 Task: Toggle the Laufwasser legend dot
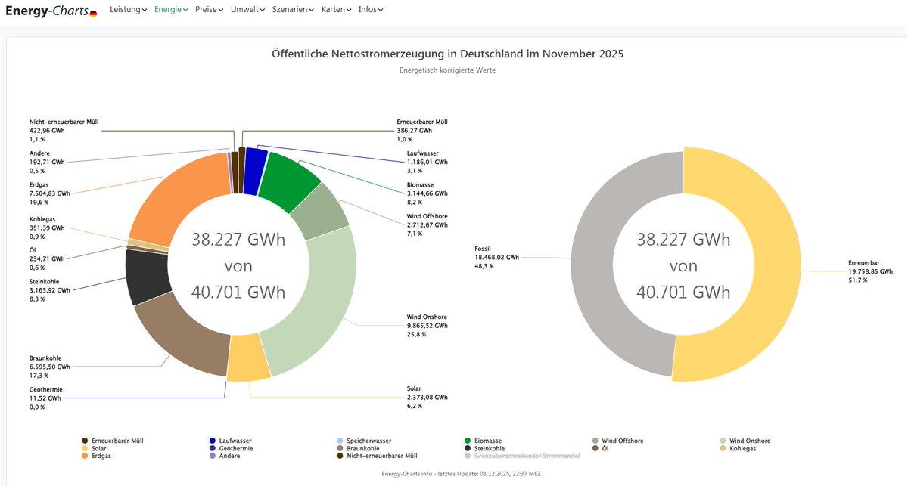[x=212, y=441]
